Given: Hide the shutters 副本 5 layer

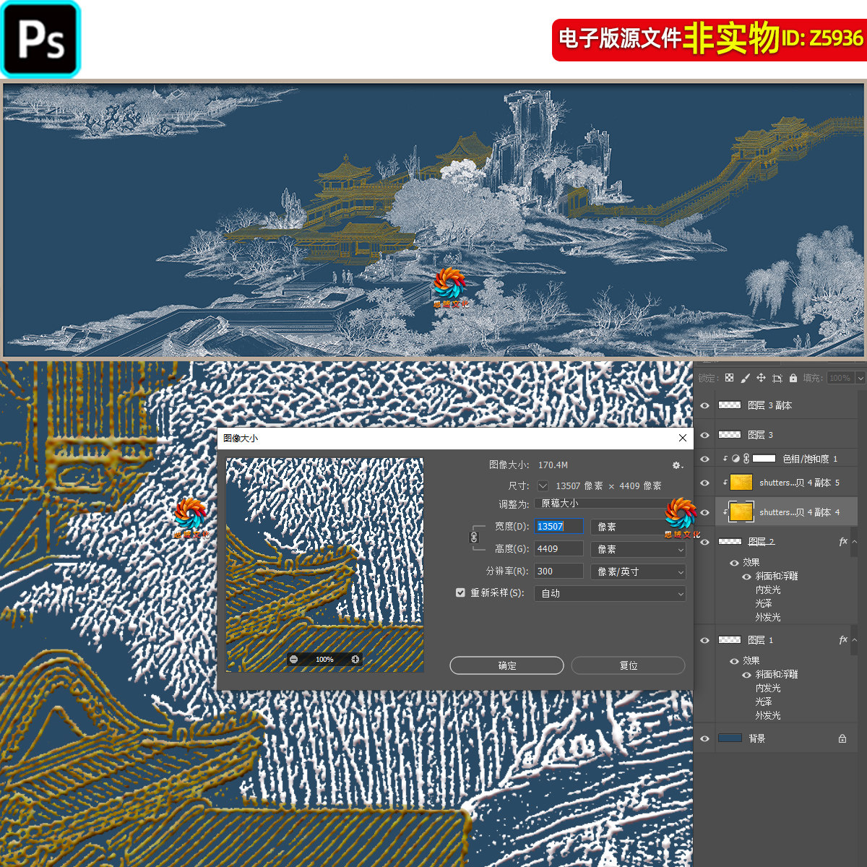Looking at the screenshot, I should tap(705, 483).
